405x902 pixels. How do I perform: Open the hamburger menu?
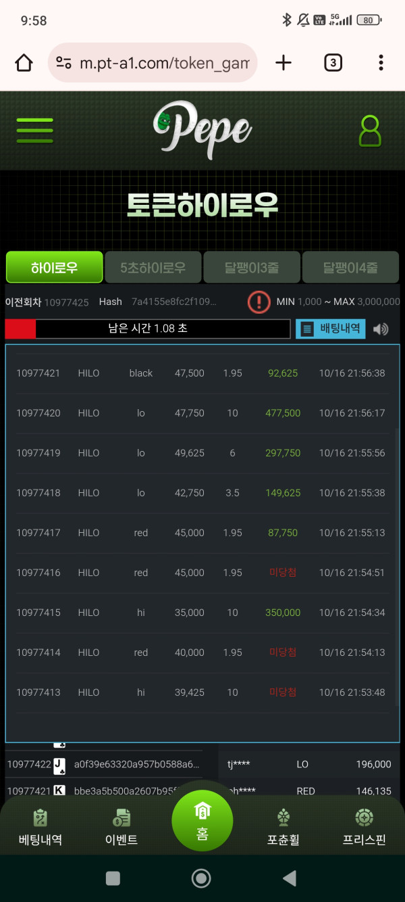pos(34,130)
